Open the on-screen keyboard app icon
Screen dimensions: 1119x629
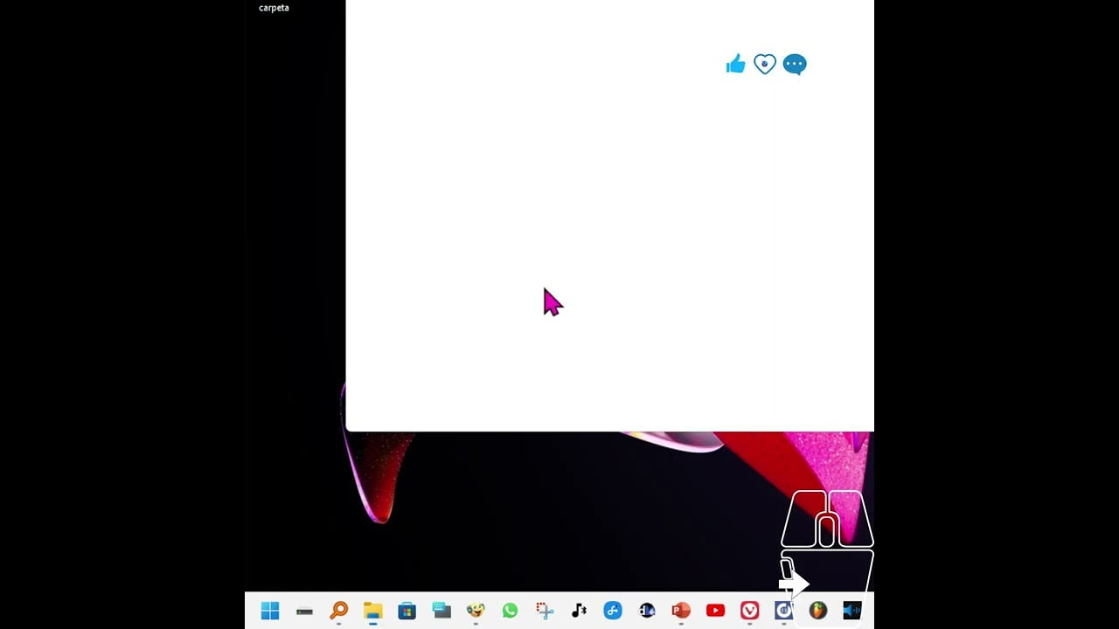(x=441, y=611)
